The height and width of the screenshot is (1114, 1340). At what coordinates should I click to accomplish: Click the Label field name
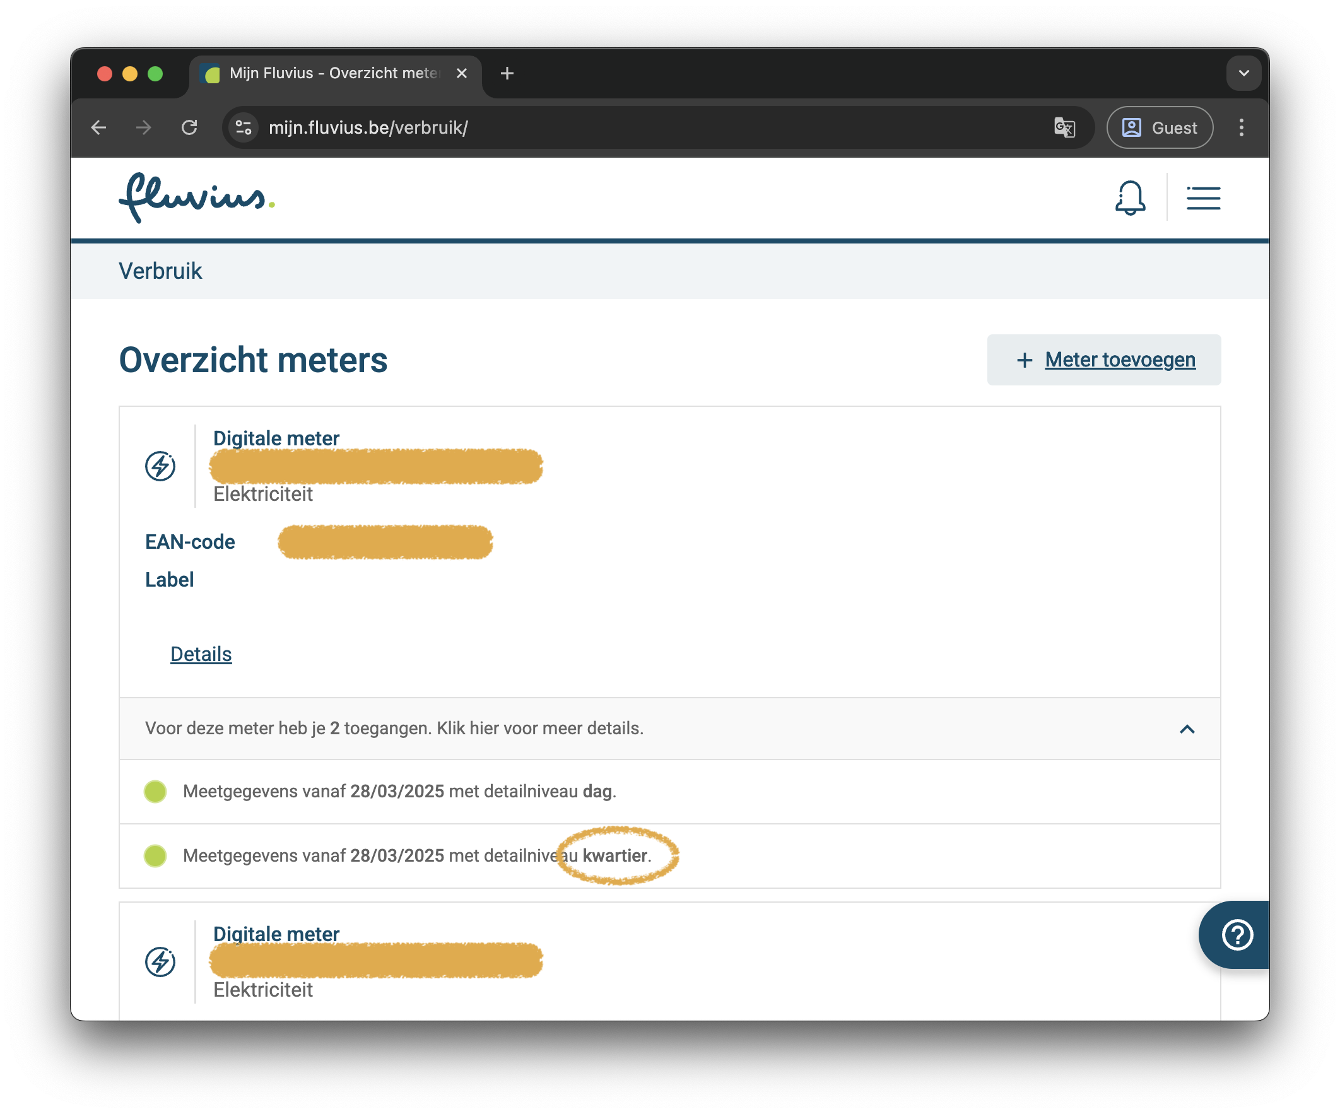pyautogui.click(x=169, y=580)
